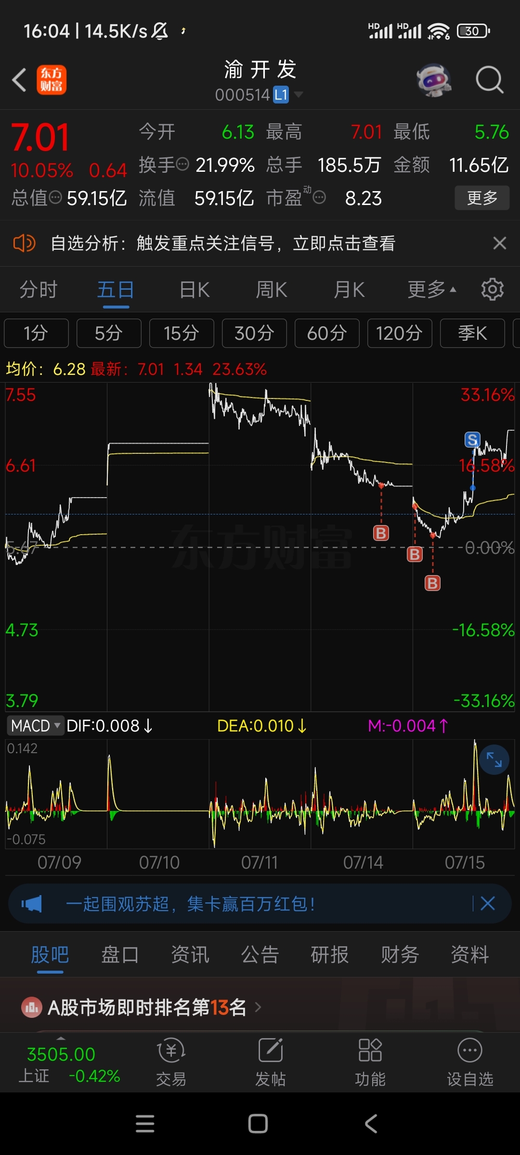Tap the info icon next to 市盈
The height and width of the screenshot is (1155, 520).
pos(320,197)
